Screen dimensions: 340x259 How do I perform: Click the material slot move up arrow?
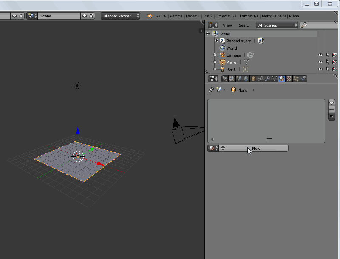coord(331,102)
